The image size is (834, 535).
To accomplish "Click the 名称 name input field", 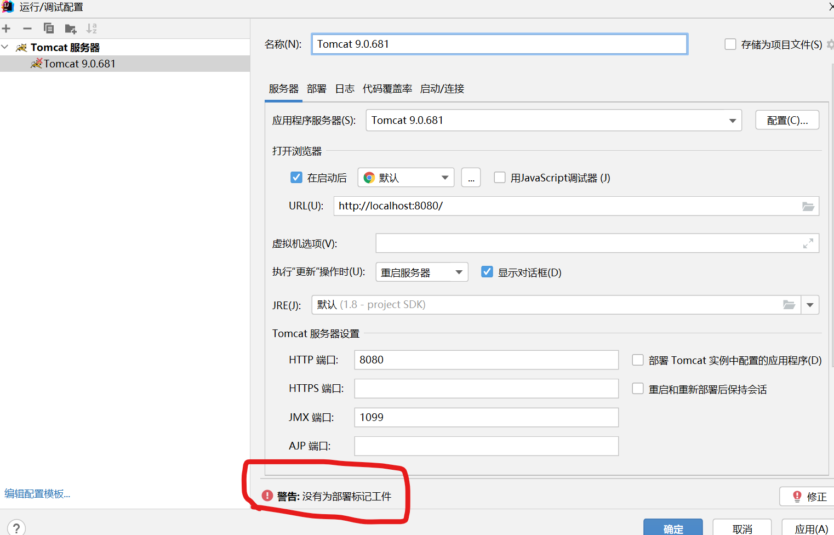I will 500,44.
